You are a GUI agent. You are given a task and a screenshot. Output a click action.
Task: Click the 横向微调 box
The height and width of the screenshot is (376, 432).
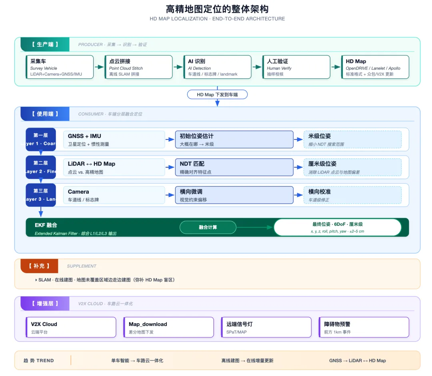point(234,195)
